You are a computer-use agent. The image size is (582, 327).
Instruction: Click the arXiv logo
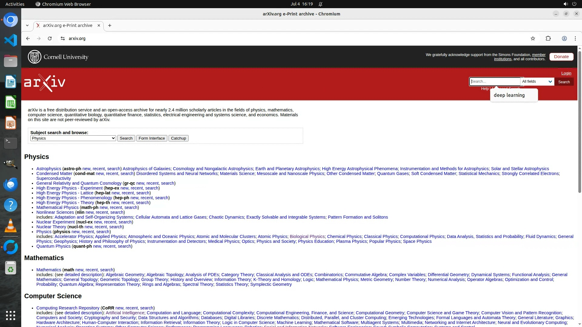[x=45, y=83]
